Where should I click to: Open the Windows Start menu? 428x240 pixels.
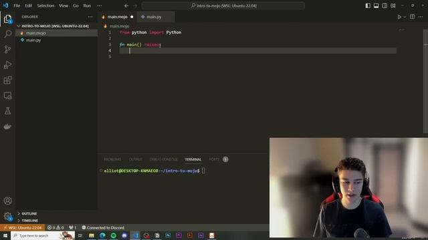[5, 235]
